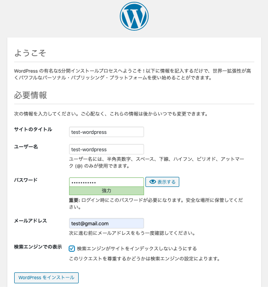The height and width of the screenshot is (287, 268).
Task: Click the ユーザー名 label
Action: point(26,147)
